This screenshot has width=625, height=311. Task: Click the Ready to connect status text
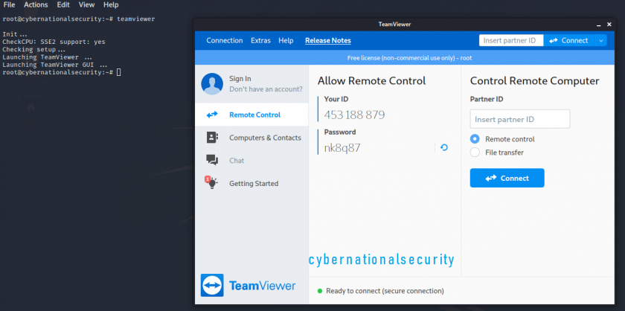385,291
